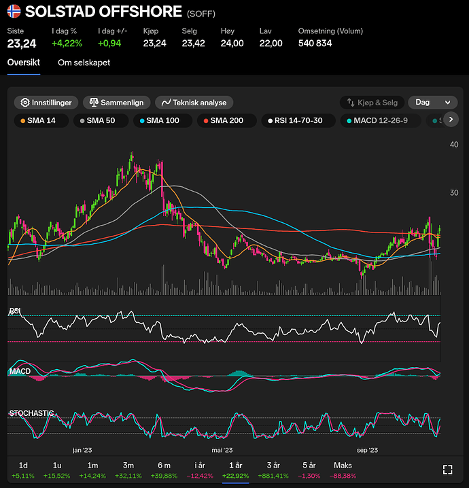Screen dimensions: 469x488
Task: Select the 5 år time range
Action: pyautogui.click(x=309, y=470)
